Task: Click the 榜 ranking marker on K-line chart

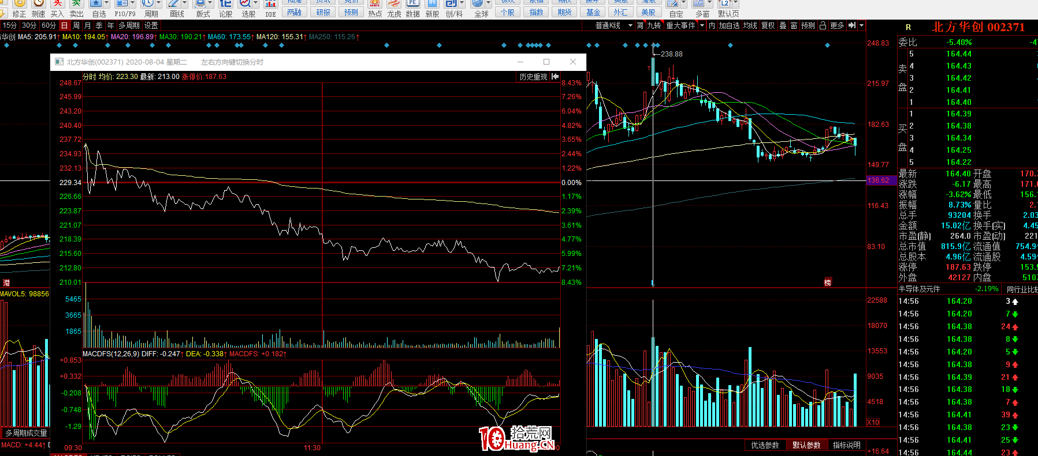Action: (x=827, y=282)
